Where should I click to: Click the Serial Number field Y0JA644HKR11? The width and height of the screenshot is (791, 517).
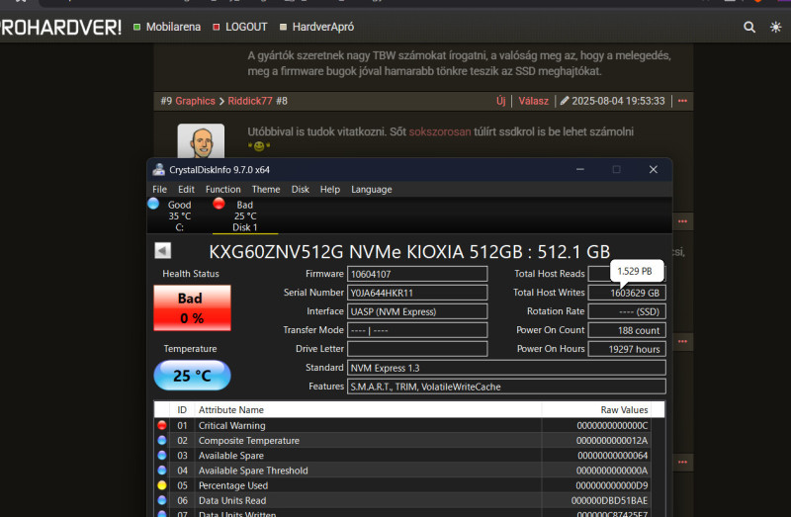pos(417,293)
